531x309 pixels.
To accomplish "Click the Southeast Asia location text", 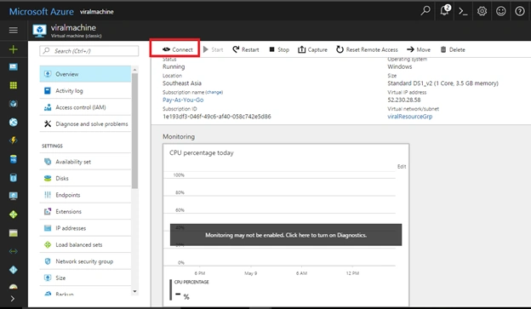I will (182, 83).
